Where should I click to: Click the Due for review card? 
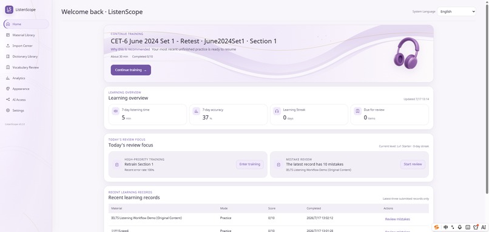point(390,115)
